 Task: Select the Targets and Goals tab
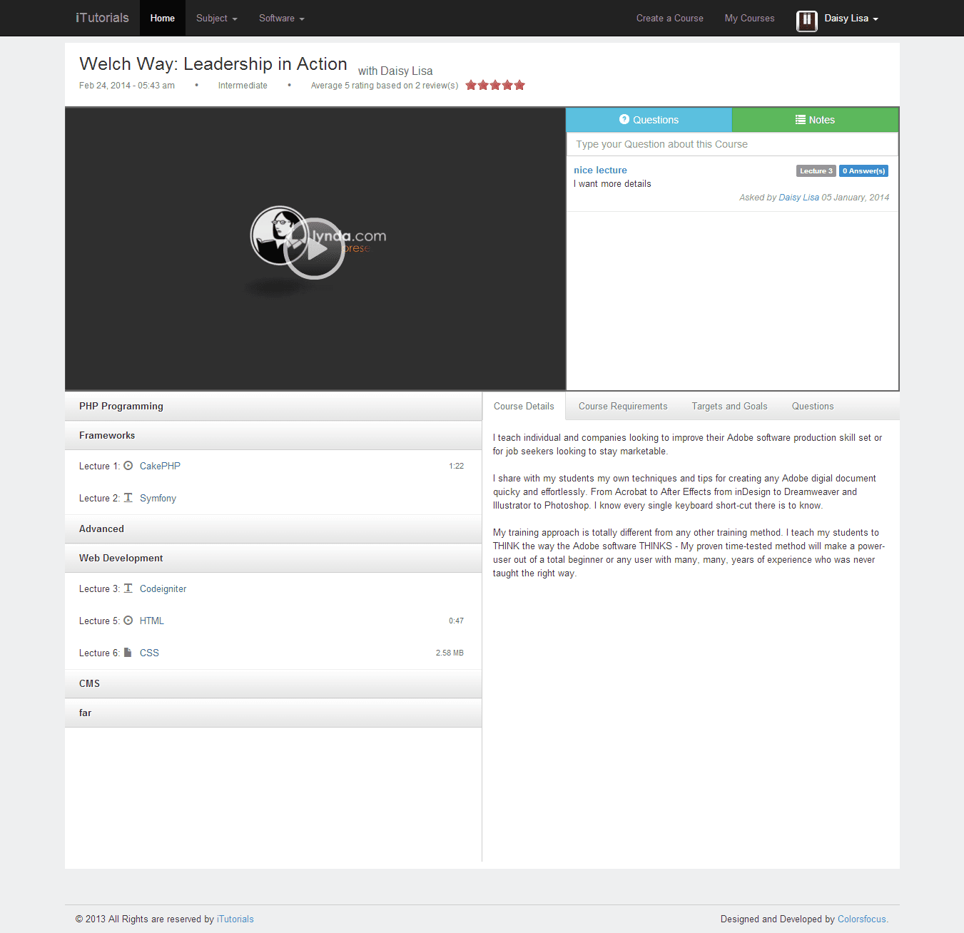click(x=729, y=406)
